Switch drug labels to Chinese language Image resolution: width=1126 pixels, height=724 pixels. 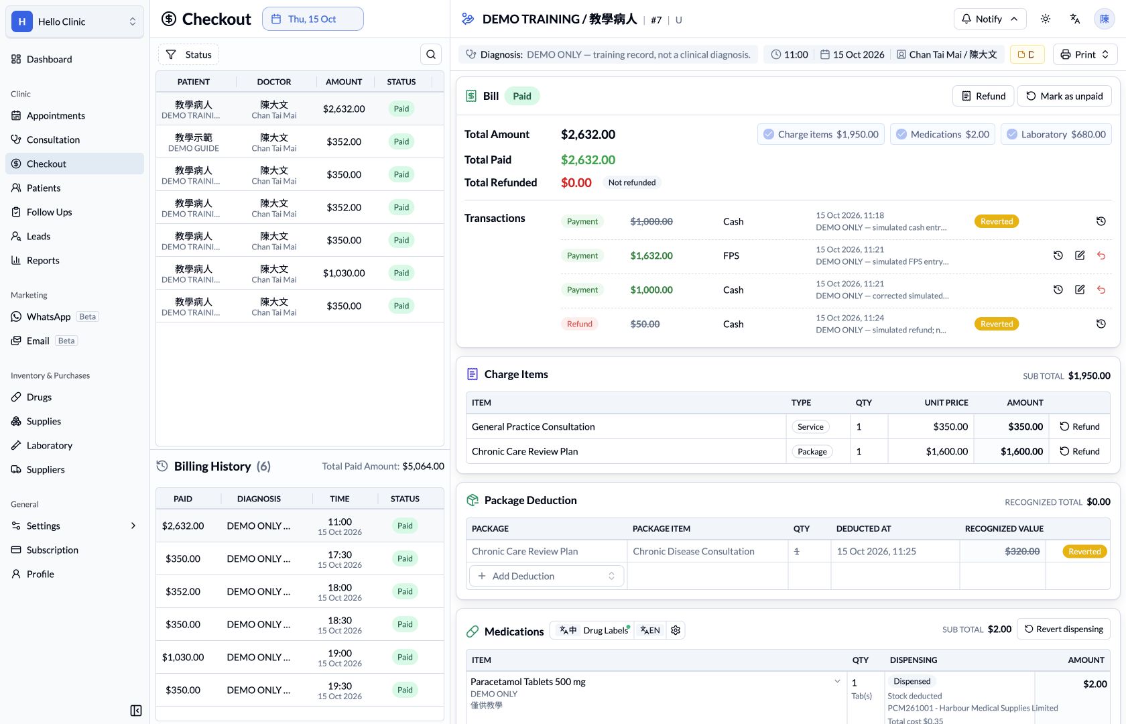pos(568,630)
